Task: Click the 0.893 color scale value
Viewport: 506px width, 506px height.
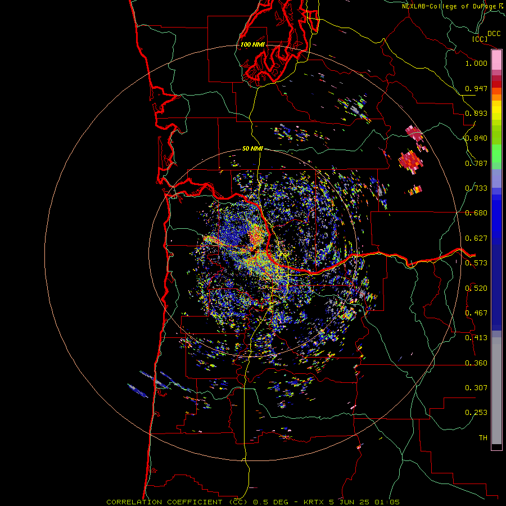Action: 476,113
